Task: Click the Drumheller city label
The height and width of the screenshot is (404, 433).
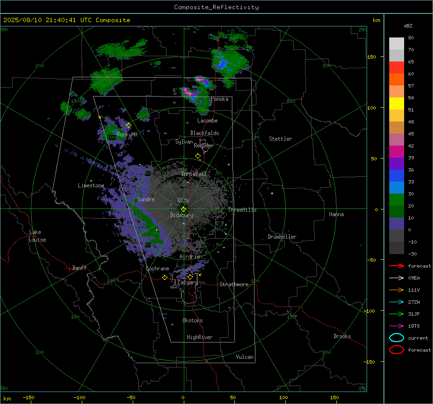Action: click(282, 237)
